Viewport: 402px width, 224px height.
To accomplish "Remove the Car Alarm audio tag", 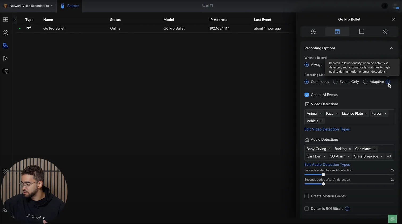I will point(375,149).
